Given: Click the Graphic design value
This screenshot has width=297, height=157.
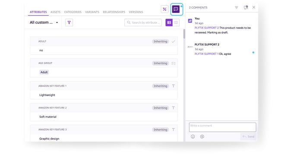Looking at the screenshot, I should pos(49,138).
